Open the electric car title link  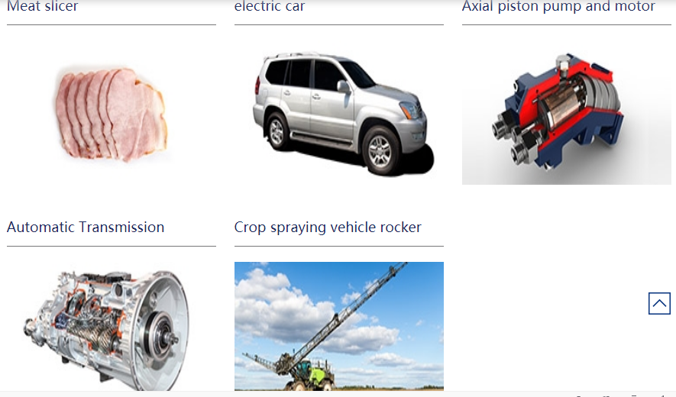(x=270, y=6)
